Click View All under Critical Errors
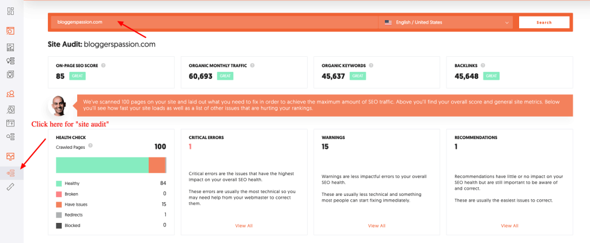 coord(244,226)
